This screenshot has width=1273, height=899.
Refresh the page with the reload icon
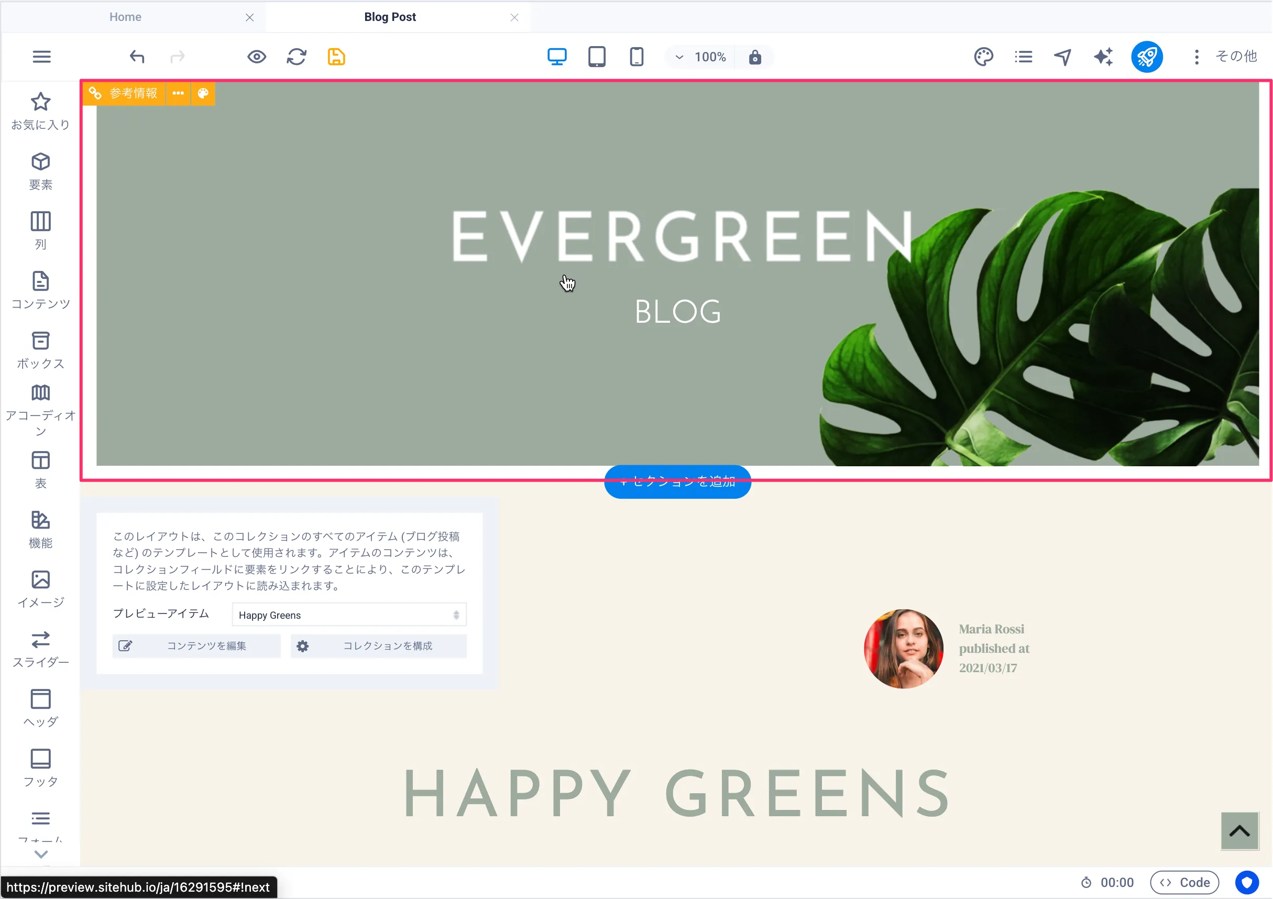pyautogui.click(x=297, y=57)
